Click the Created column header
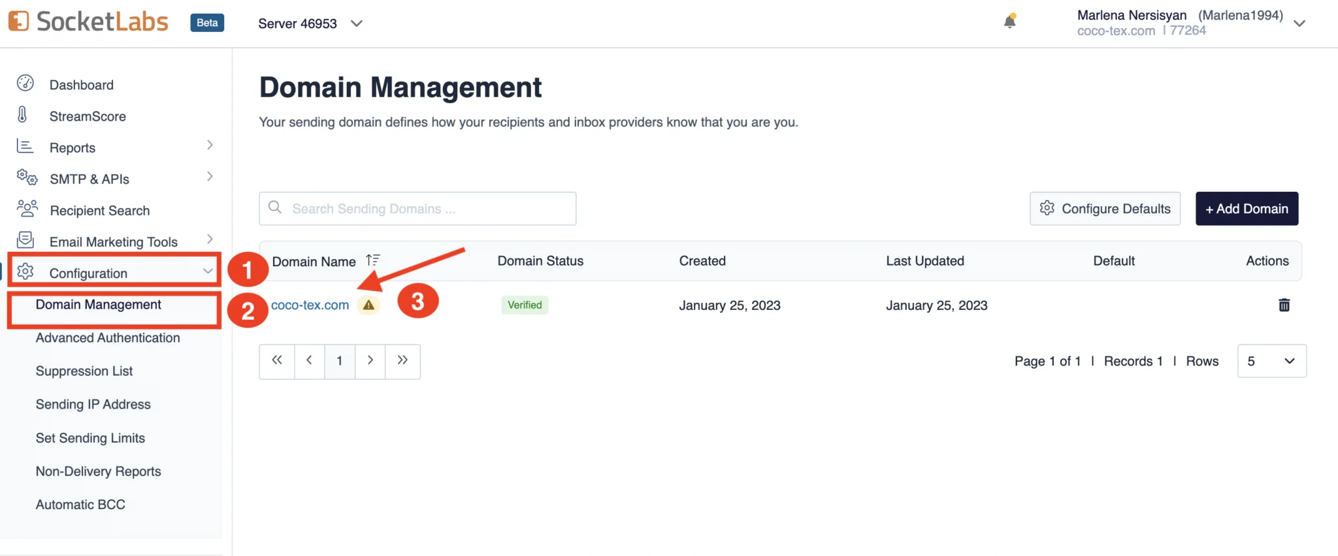1338x556 pixels. pos(702,261)
